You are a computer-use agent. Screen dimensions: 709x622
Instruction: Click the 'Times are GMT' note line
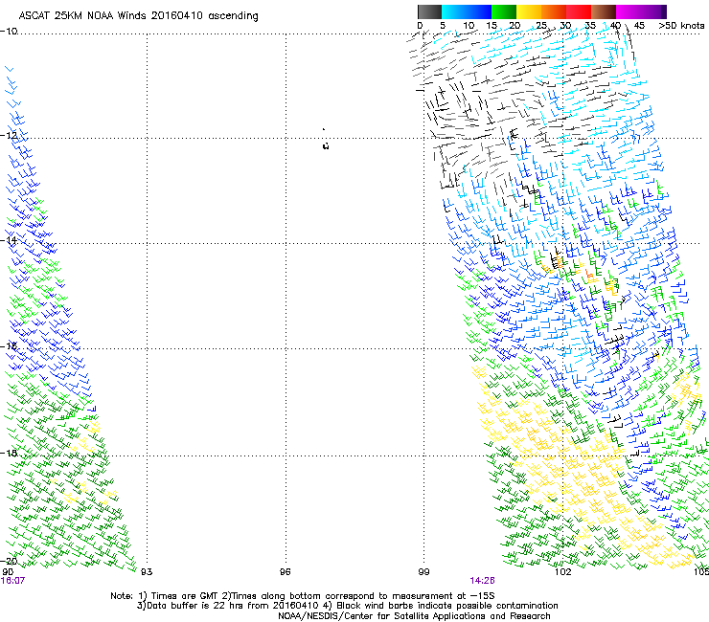[303, 595]
